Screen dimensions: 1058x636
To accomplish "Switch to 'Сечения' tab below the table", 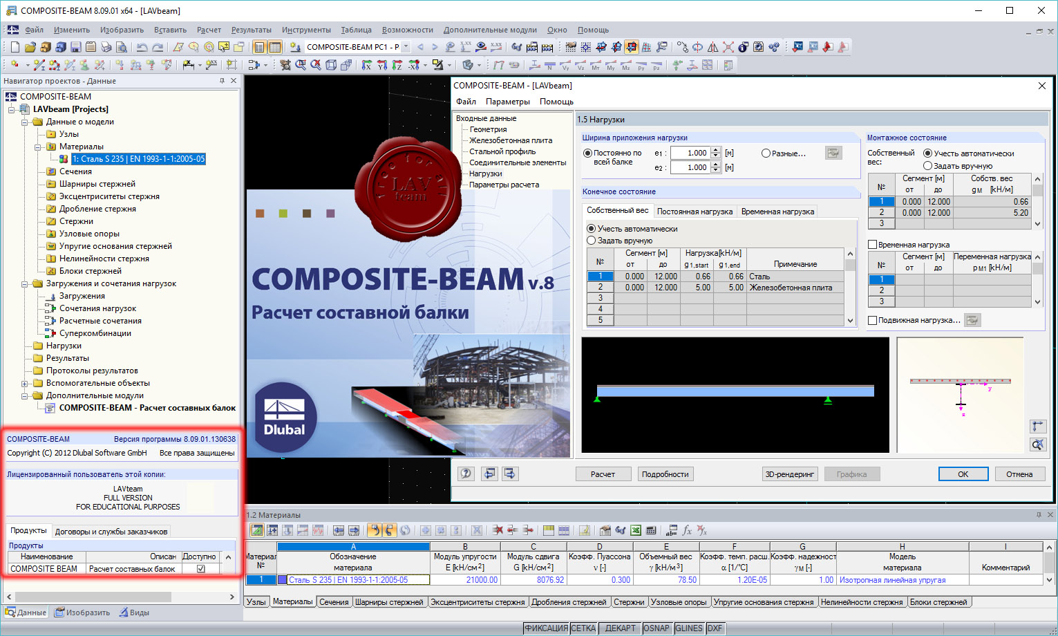I will (x=334, y=602).
